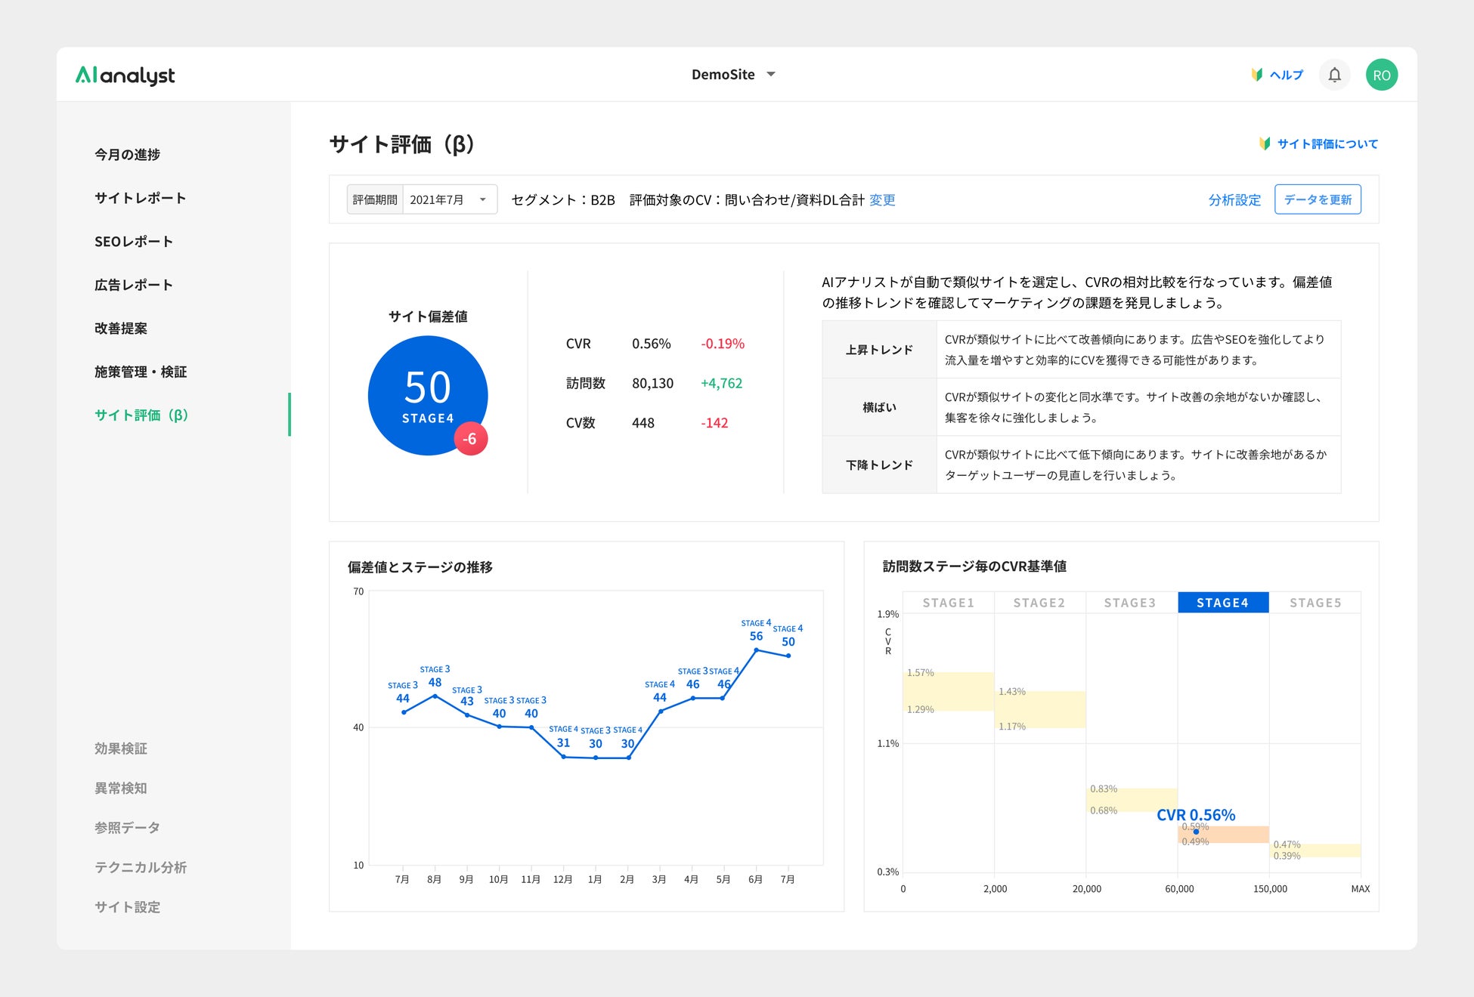The height and width of the screenshot is (997, 1474).
Task: Click the red -6 badge on score circle
Action: coord(470,439)
